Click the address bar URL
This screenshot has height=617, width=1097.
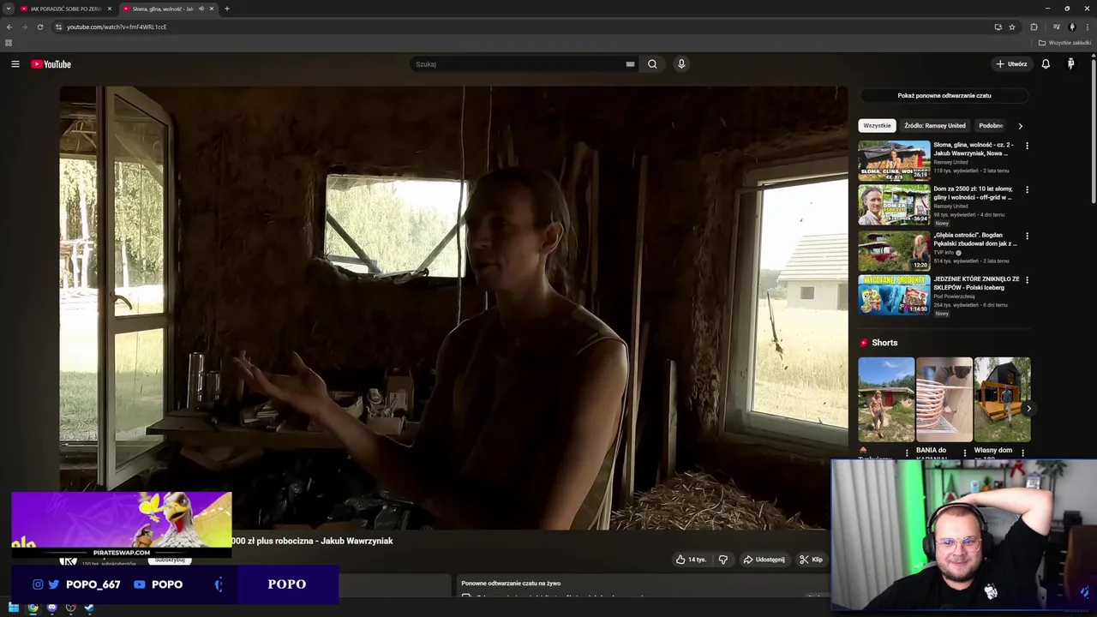[x=117, y=27]
